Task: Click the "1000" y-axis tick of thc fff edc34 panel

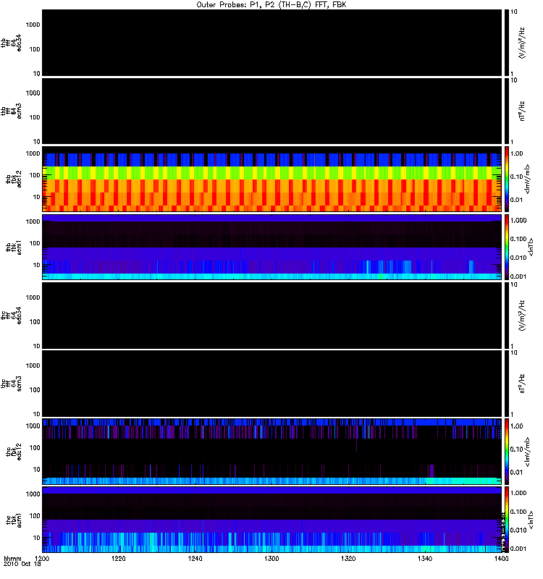Action: (x=33, y=297)
